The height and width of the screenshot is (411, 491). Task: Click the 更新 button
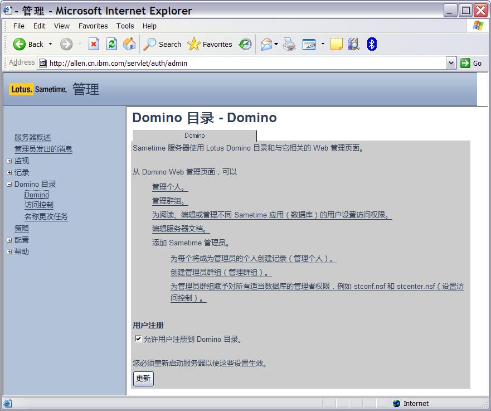pos(143,379)
